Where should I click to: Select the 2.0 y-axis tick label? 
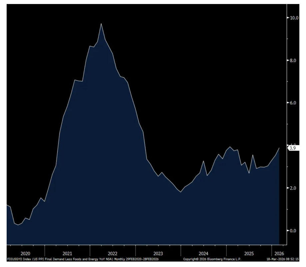coord(293,188)
